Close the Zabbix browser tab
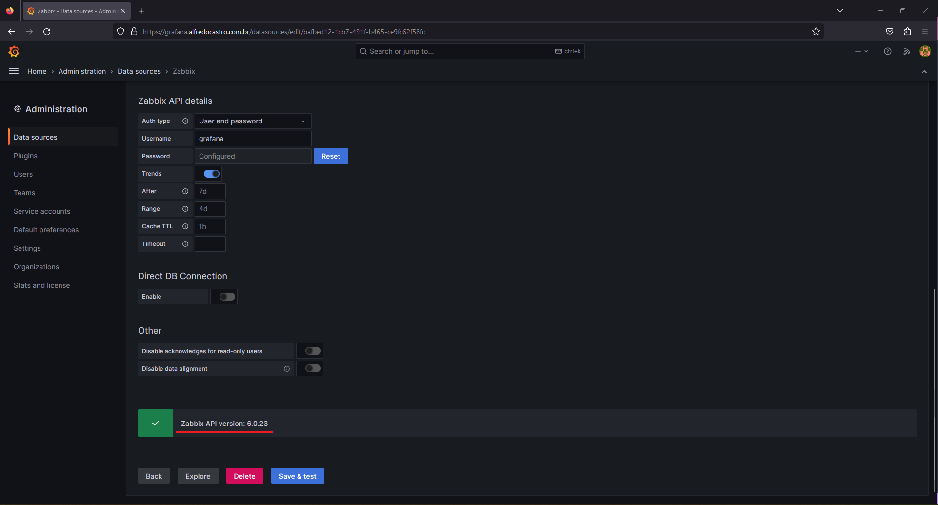The height and width of the screenshot is (505, 938). tap(123, 11)
